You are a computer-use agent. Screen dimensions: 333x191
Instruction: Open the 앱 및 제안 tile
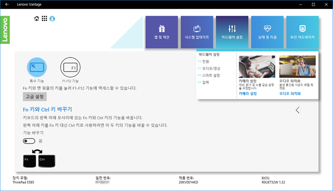(162, 32)
